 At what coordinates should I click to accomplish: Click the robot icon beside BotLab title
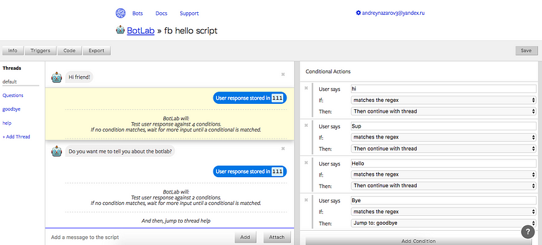pyautogui.click(x=121, y=30)
